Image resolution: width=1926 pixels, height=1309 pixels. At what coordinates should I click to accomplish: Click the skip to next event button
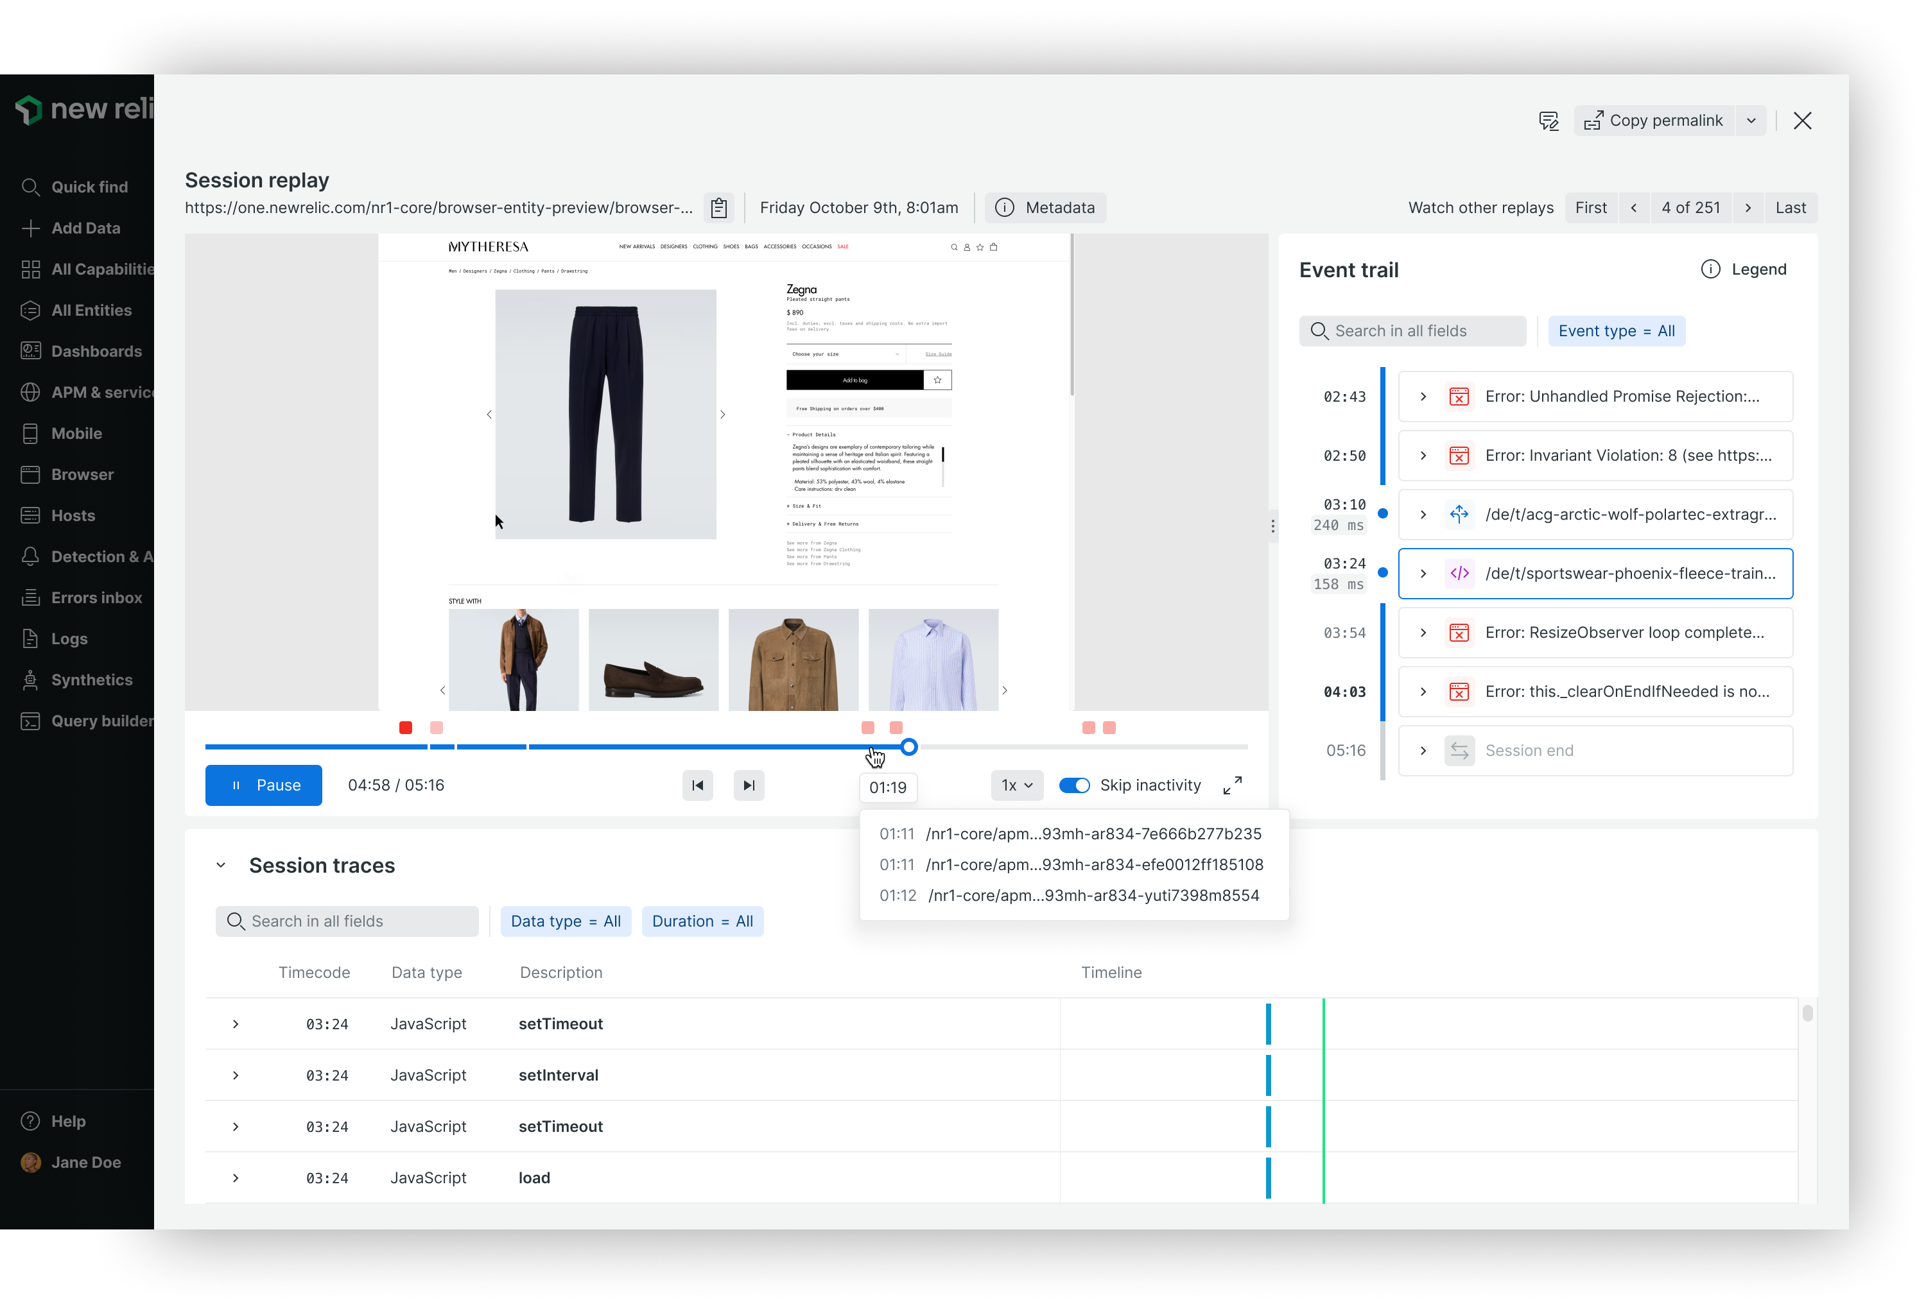pyautogui.click(x=749, y=785)
